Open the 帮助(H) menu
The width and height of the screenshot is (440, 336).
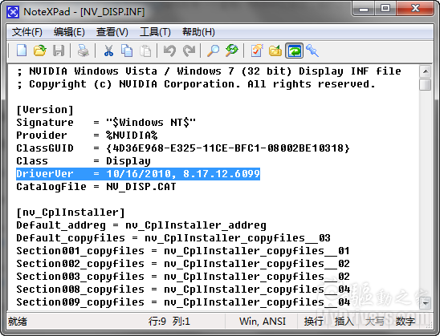point(198,32)
